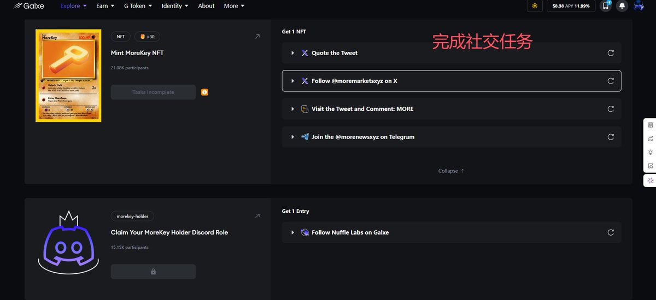Refresh the Join Telegram task
Viewport: 656px width, 300px height.
click(611, 137)
